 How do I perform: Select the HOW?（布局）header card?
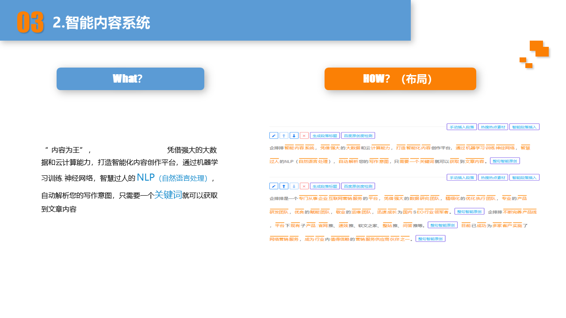(x=400, y=79)
